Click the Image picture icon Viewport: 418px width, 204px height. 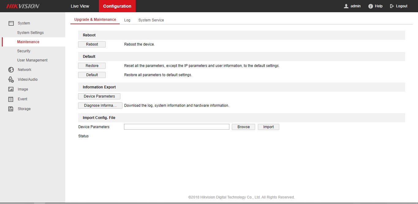click(11, 89)
